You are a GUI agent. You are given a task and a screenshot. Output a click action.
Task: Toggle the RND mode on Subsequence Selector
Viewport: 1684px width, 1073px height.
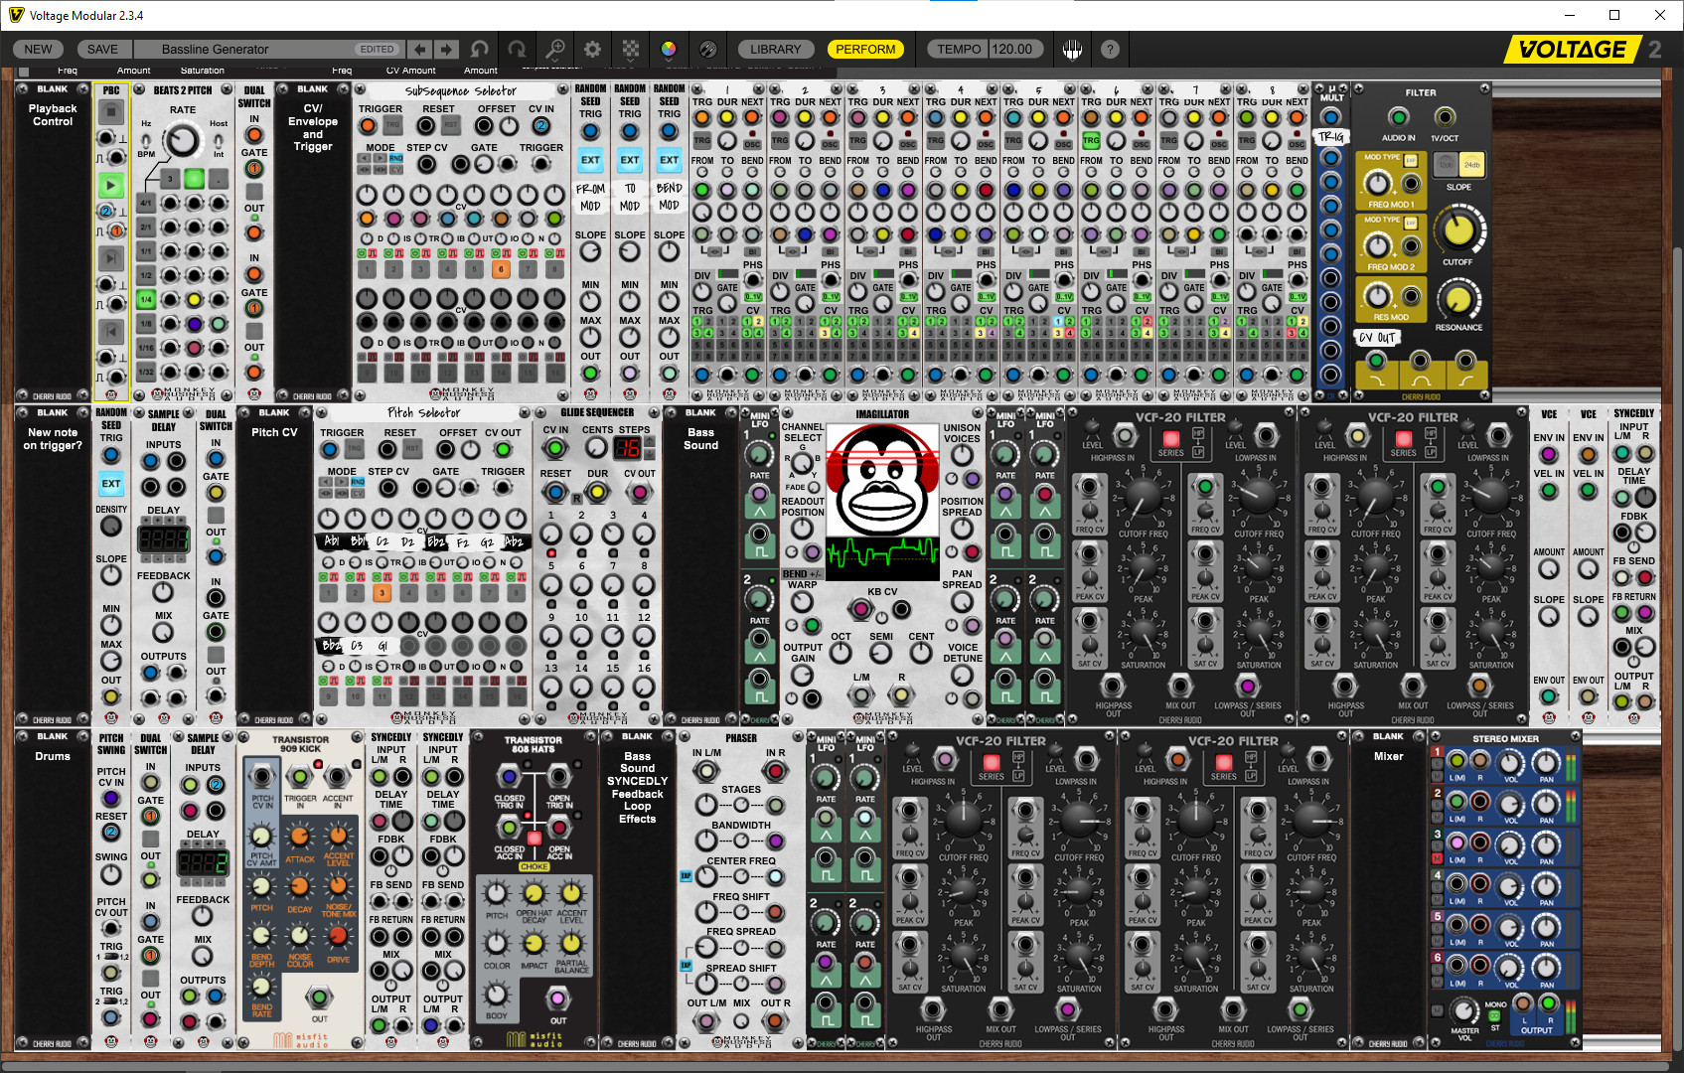coord(395,159)
